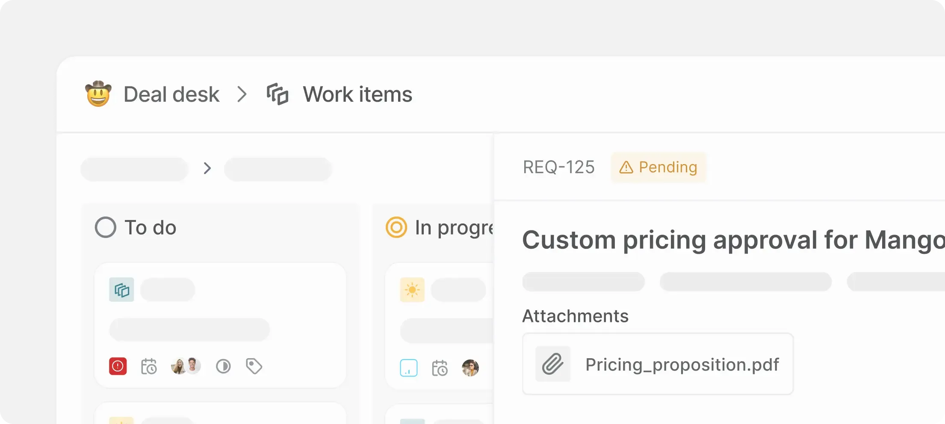Click the yellow sun type icon on In progress card

(412, 290)
